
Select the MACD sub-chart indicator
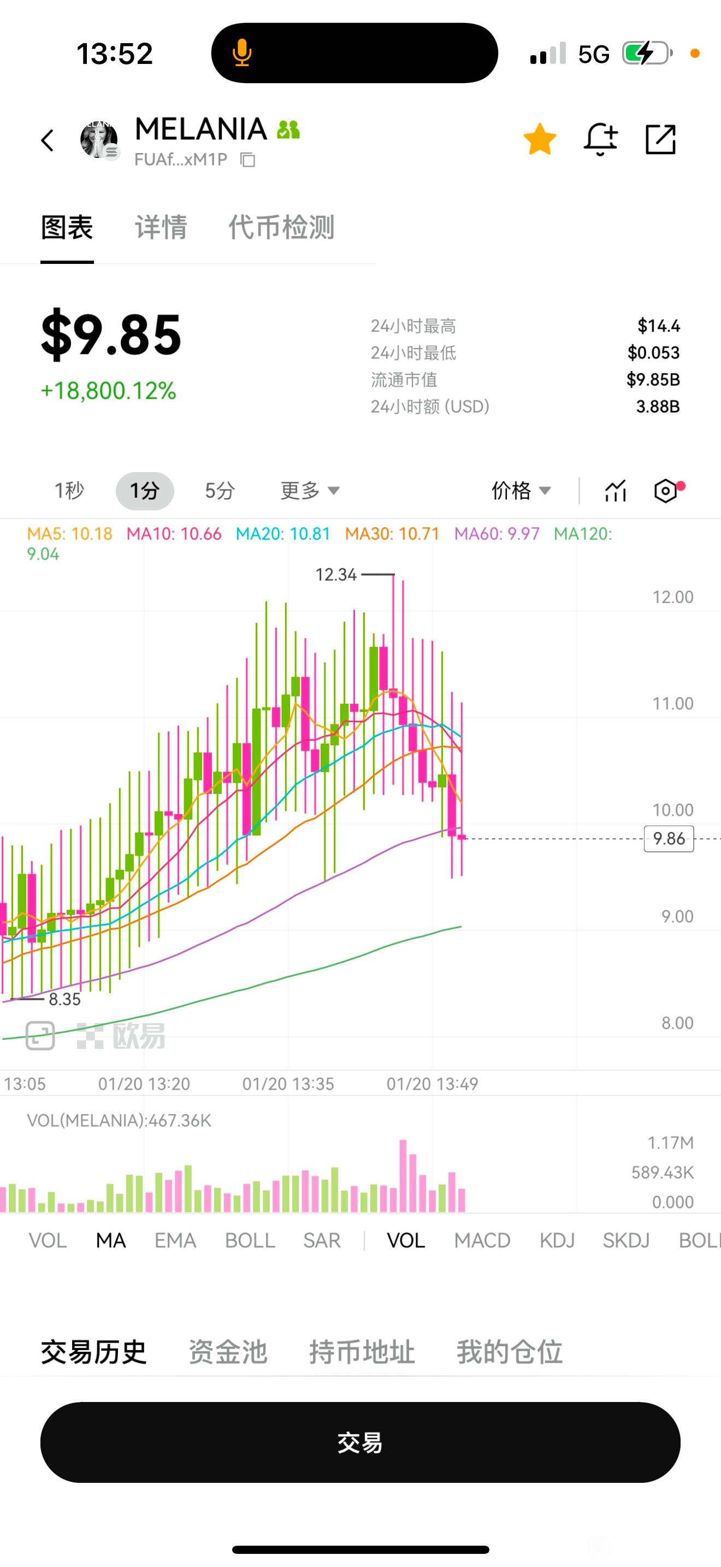(482, 1240)
